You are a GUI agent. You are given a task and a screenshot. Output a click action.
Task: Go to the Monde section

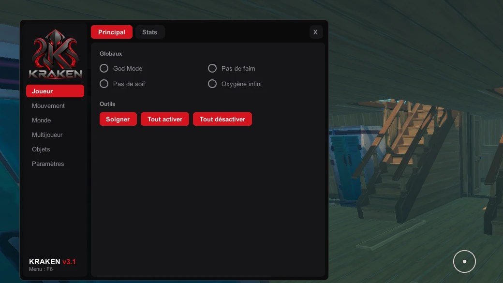(42, 120)
